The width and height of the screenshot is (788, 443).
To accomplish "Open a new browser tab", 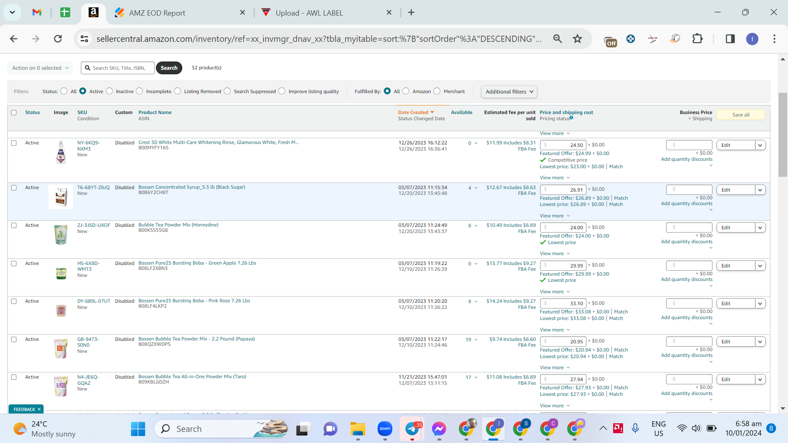I will [x=411, y=12].
